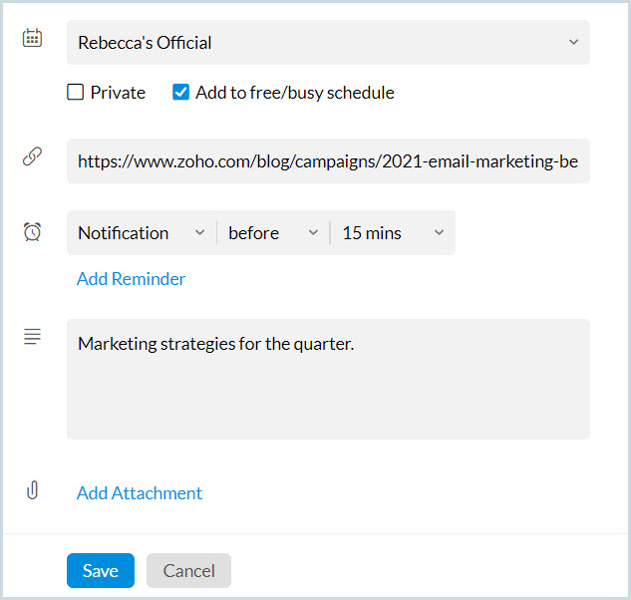
Task: Uncheck the Add to free/busy schedule box
Action: pos(180,93)
